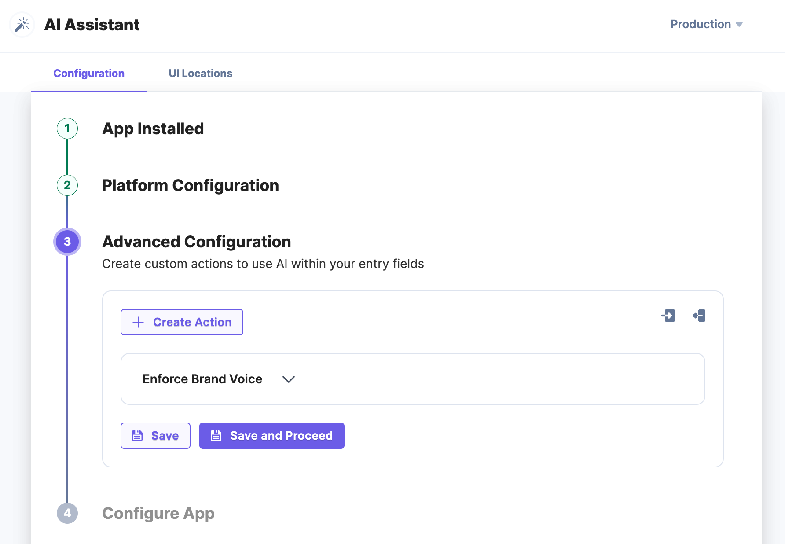Viewport: 785px width, 544px height.
Task: Click the step 2 circle indicator
Action: (x=67, y=185)
